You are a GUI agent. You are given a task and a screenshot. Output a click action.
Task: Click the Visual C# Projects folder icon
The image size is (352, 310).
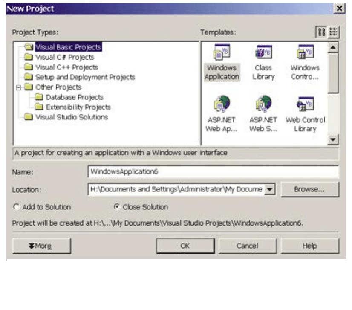point(29,57)
